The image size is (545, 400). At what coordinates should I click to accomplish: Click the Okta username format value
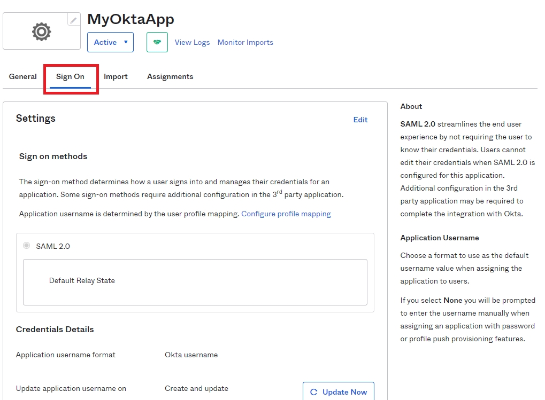tap(191, 355)
